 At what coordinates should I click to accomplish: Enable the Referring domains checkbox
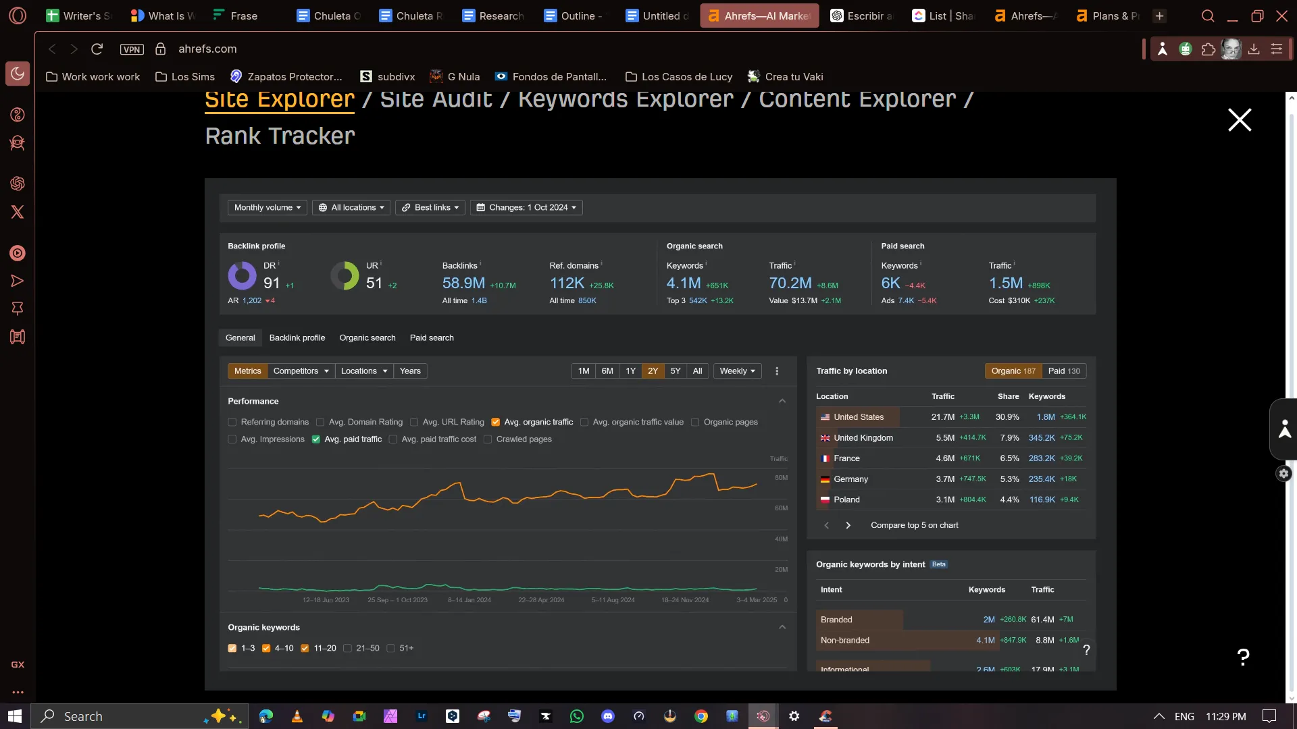[x=232, y=423]
